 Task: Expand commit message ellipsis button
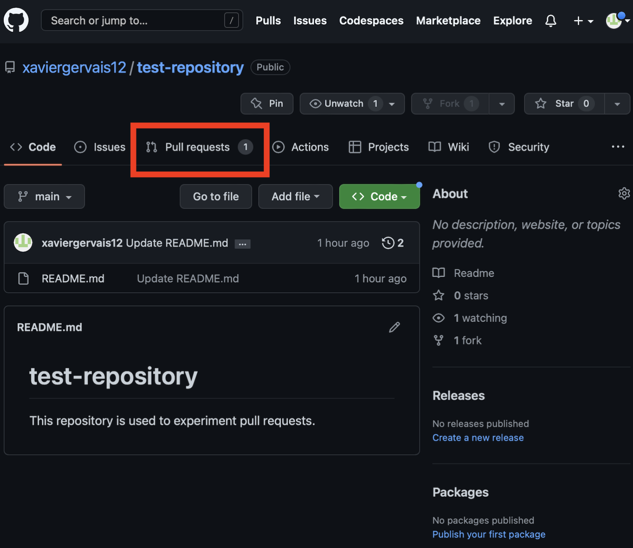[242, 244]
